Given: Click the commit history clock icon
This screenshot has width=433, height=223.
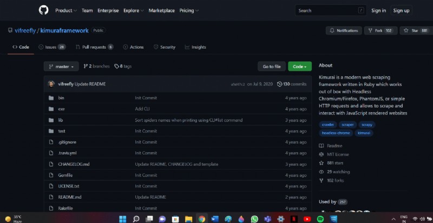Looking at the screenshot, I should (x=279, y=84).
